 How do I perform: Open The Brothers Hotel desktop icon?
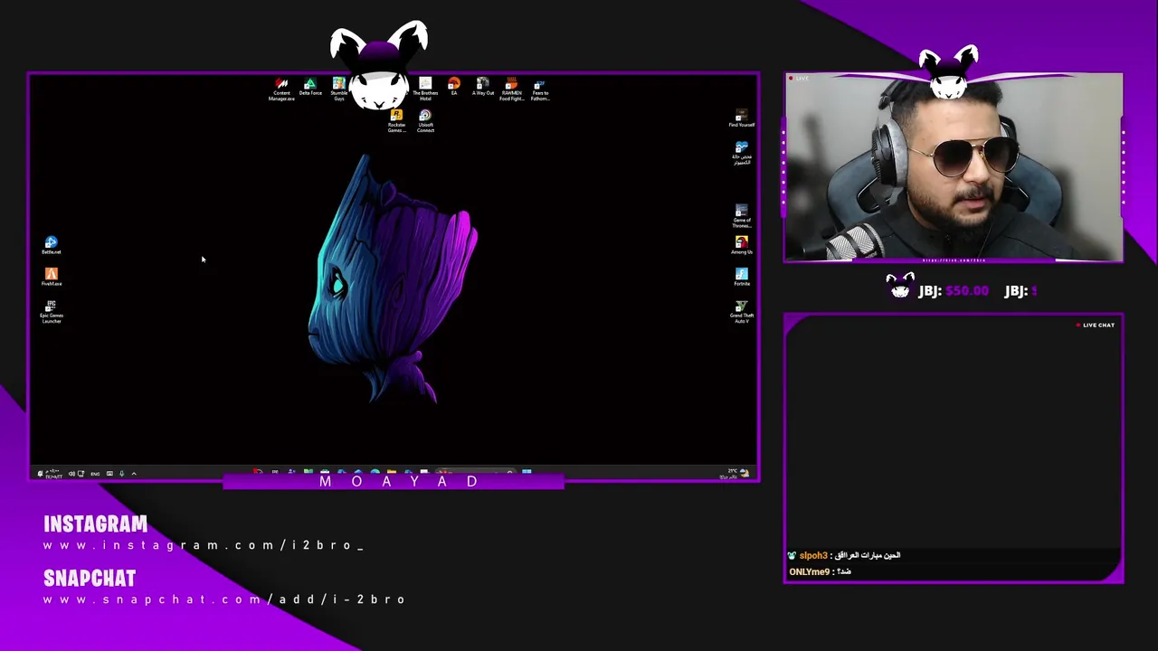425,90
